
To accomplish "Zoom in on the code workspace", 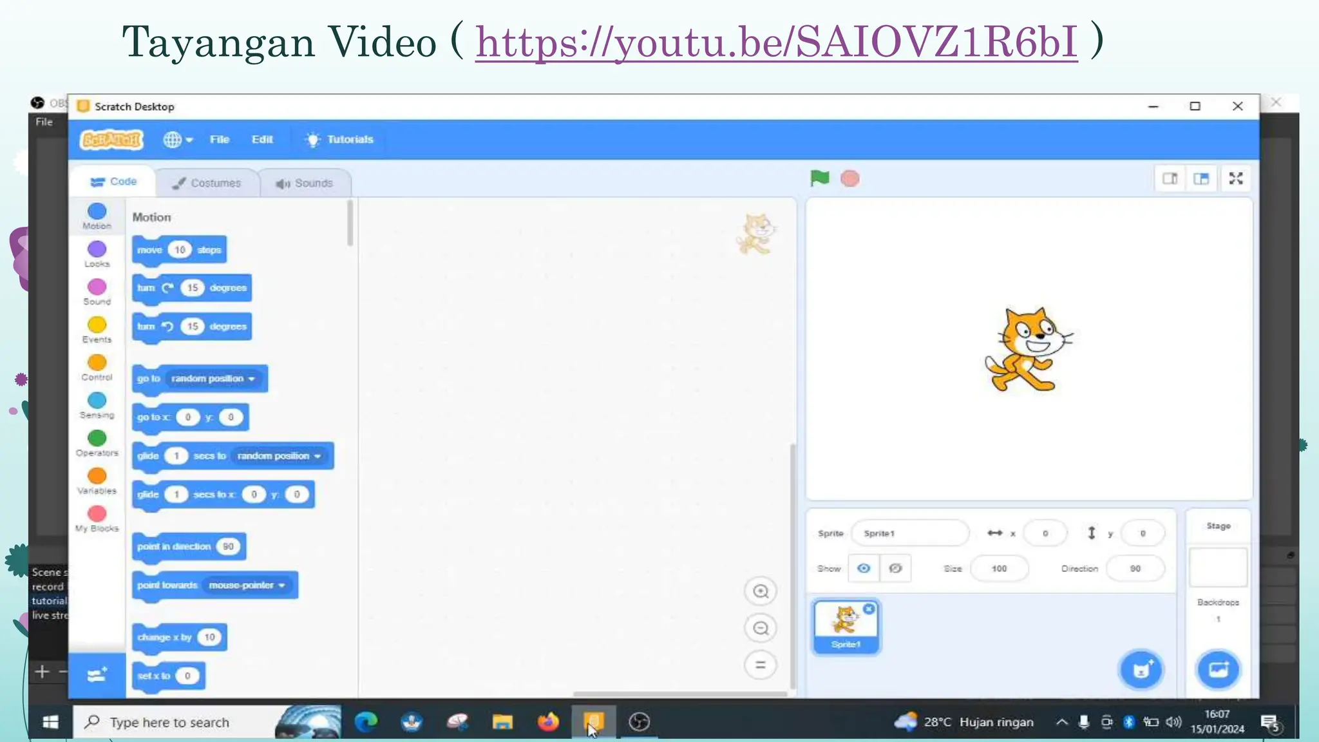I will [761, 591].
